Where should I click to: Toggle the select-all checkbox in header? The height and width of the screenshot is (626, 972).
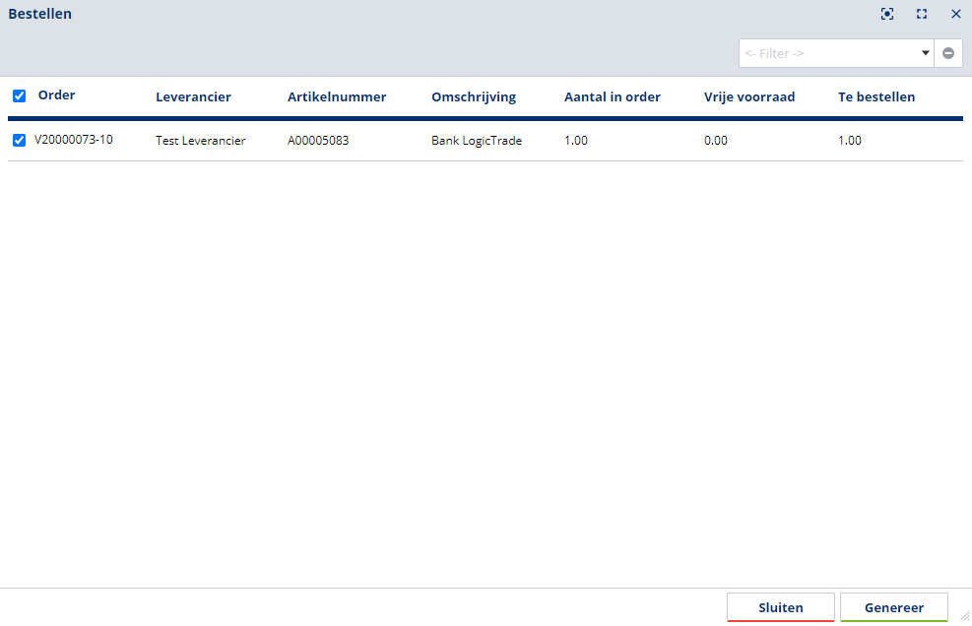pyautogui.click(x=19, y=96)
